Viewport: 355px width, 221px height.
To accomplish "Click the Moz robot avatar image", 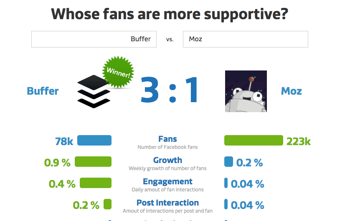I will pyautogui.click(x=246, y=91).
